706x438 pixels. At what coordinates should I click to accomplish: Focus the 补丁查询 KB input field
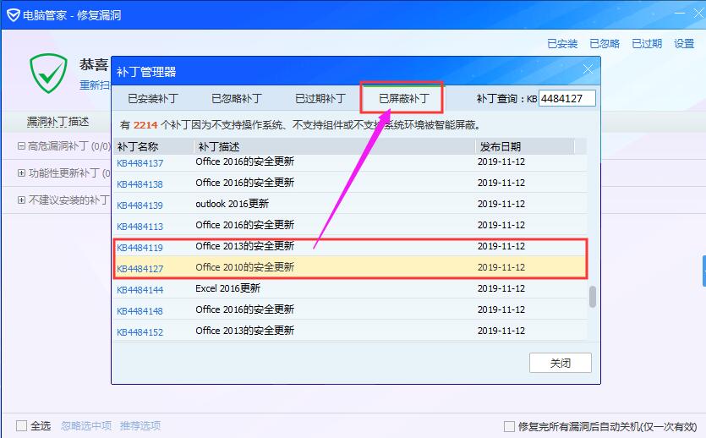point(567,98)
